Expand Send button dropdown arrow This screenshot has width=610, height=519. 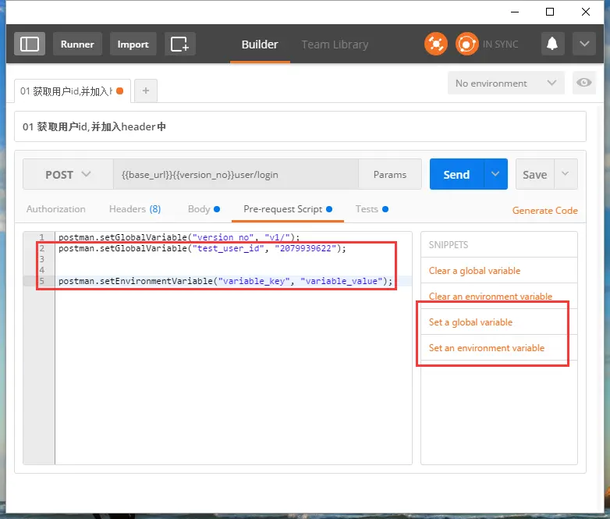(x=495, y=174)
